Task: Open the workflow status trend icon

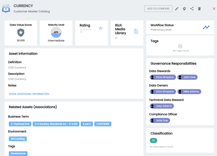Action: 206,27
